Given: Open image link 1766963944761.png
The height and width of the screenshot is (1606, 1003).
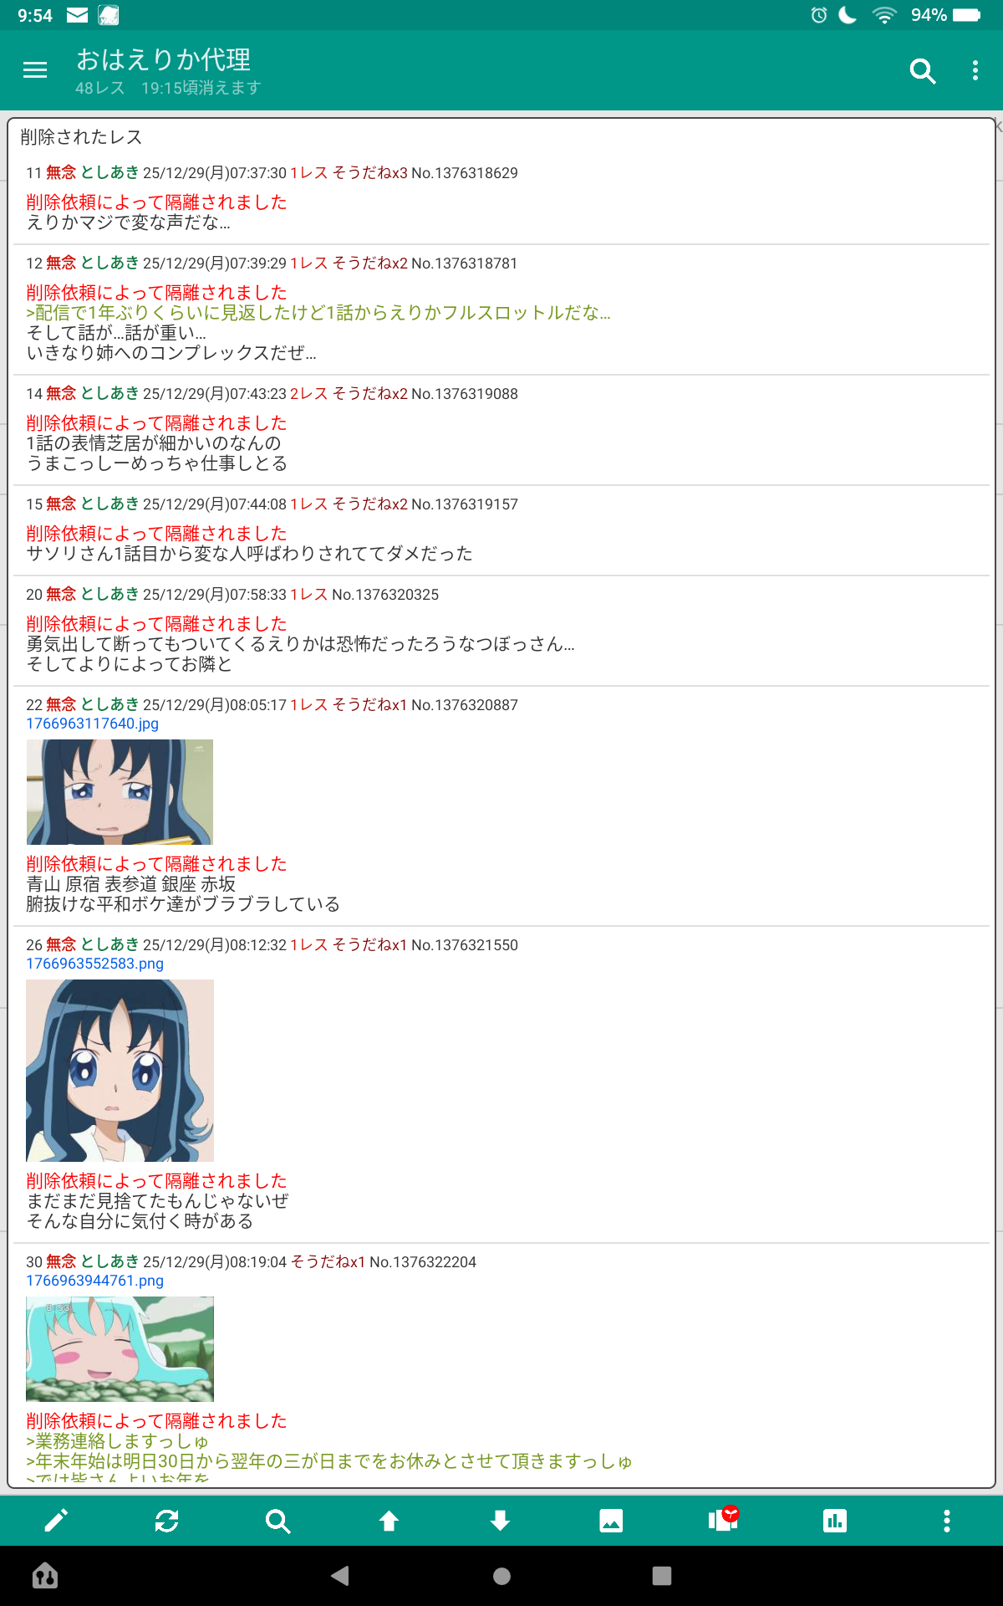Looking at the screenshot, I should pos(94,1281).
